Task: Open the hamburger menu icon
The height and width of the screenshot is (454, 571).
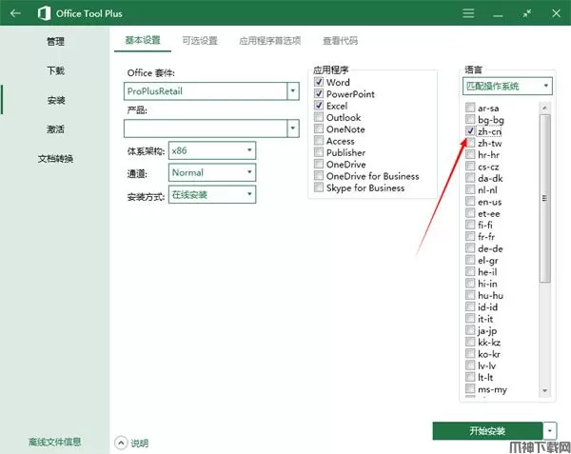Action: (x=466, y=14)
